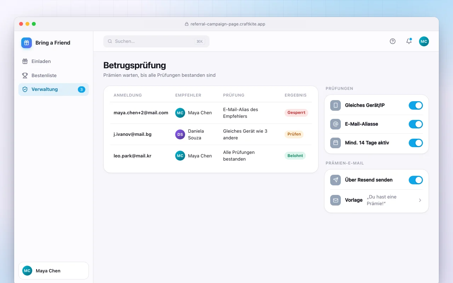Select Verwaltung in the sidebar

[53, 89]
